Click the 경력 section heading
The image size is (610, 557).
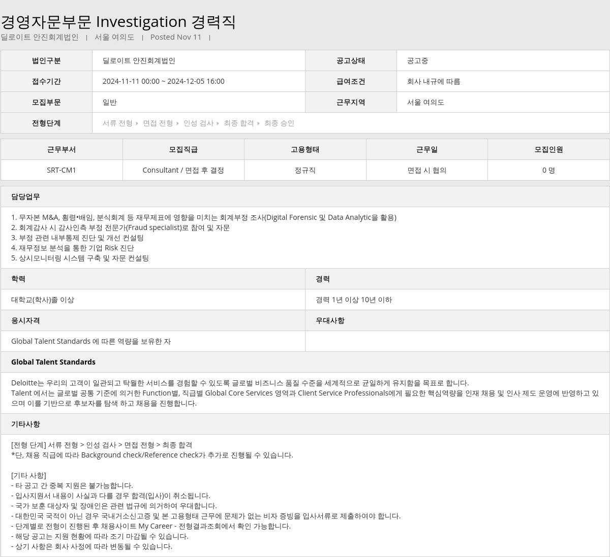coord(323,279)
